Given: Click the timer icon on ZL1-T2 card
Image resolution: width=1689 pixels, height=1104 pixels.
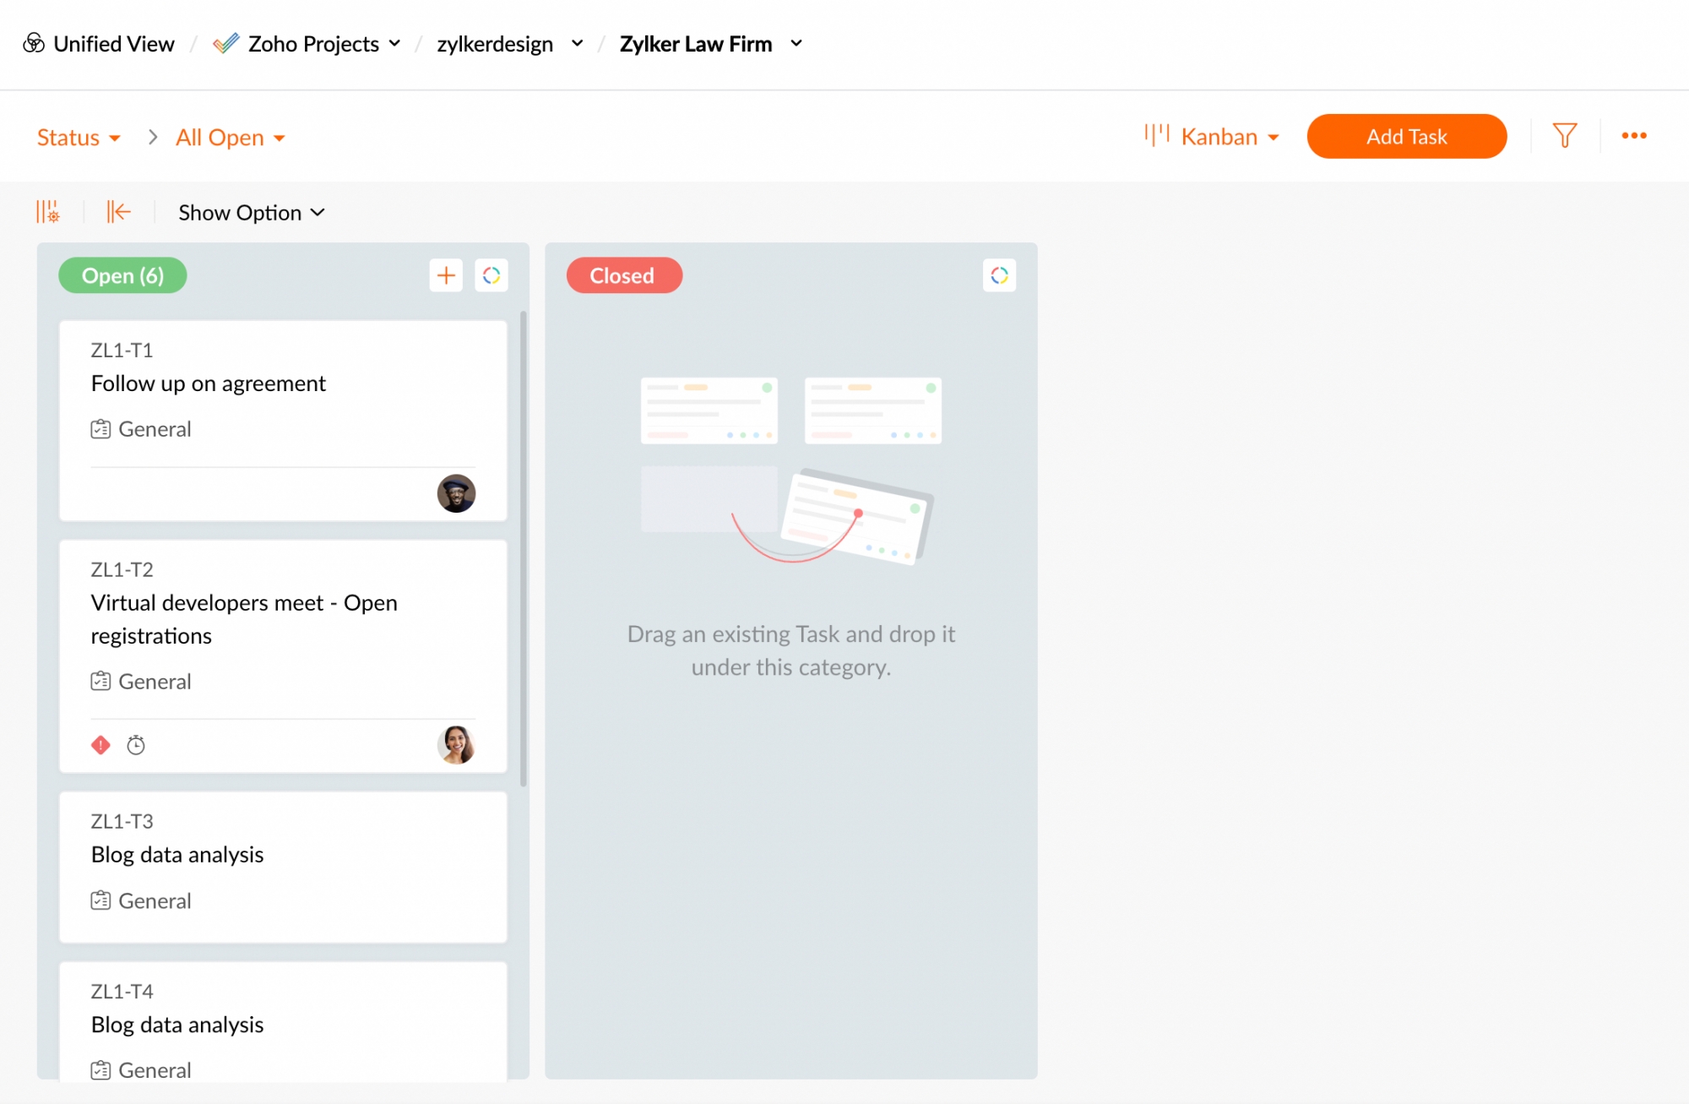Looking at the screenshot, I should pos(136,745).
